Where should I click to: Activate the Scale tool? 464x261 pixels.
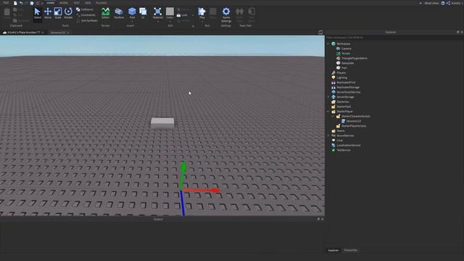(x=58, y=13)
